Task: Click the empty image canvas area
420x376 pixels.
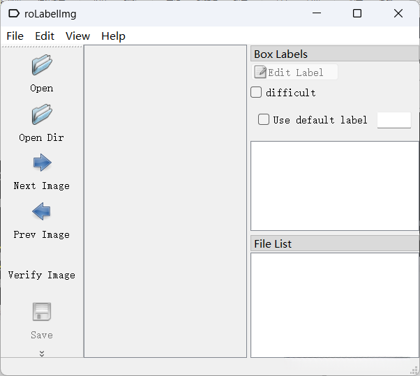Action: click(x=165, y=201)
